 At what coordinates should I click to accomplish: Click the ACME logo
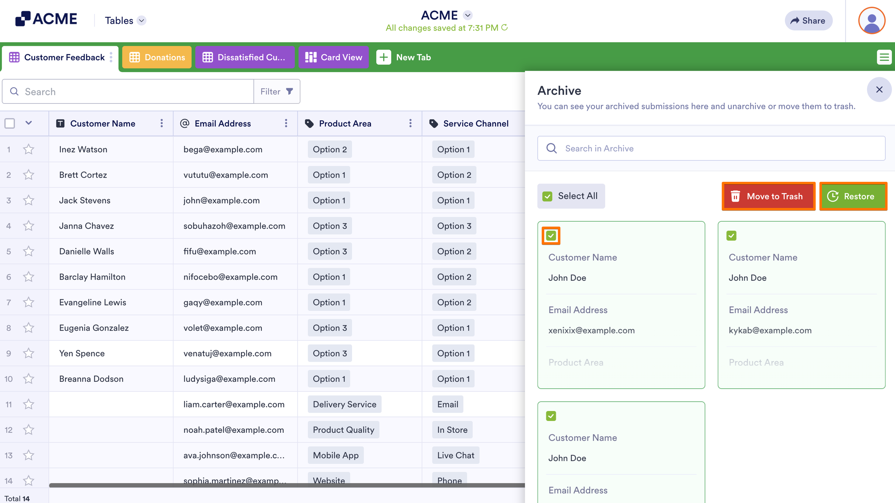point(46,19)
